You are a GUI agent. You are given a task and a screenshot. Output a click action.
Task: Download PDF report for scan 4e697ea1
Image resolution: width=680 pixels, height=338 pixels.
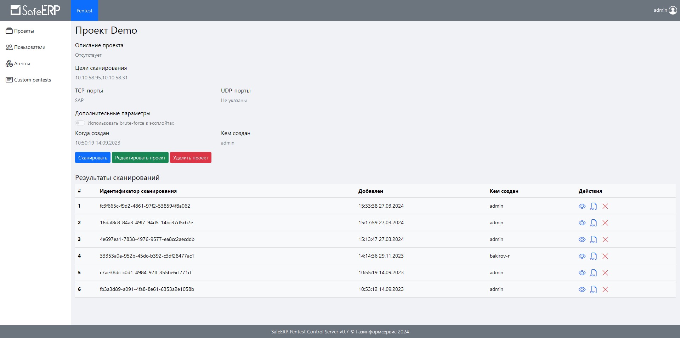tap(594, 240)
